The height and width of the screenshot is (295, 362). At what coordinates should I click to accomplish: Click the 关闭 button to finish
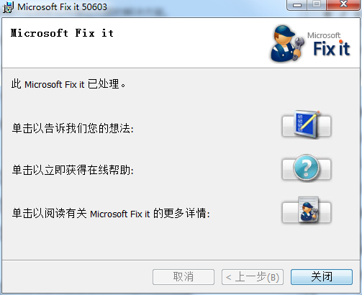pos(322,277)
